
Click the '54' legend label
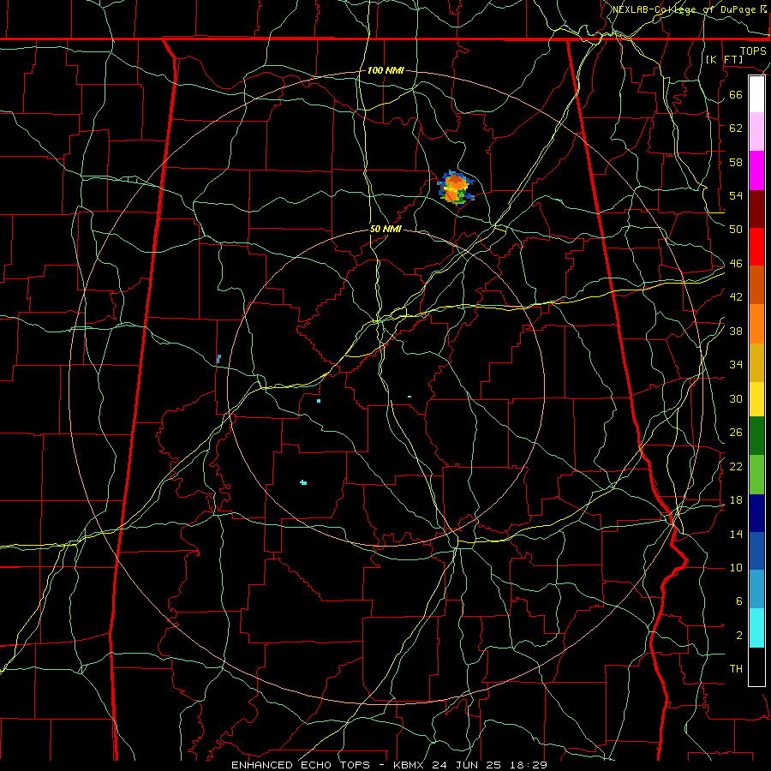(736, 195)
